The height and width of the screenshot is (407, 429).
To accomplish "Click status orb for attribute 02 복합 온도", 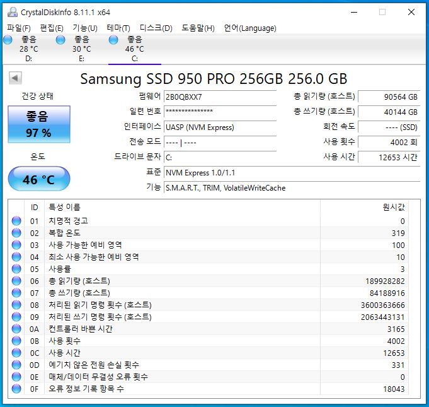I will [16, 233].
